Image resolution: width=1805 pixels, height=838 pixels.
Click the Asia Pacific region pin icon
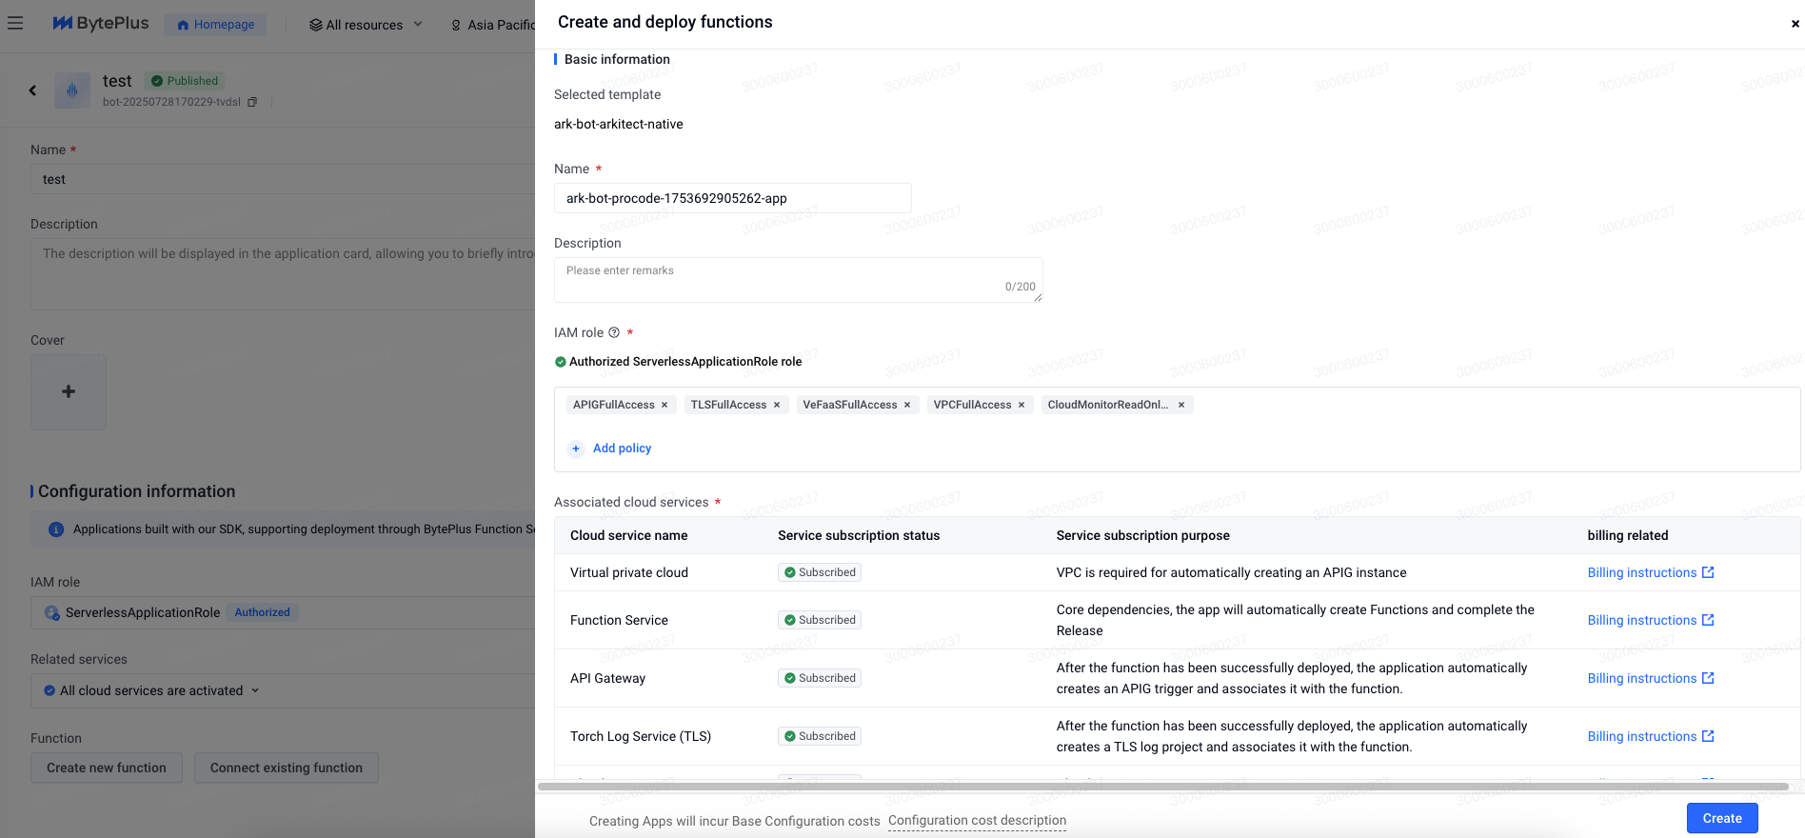point(456,25)
